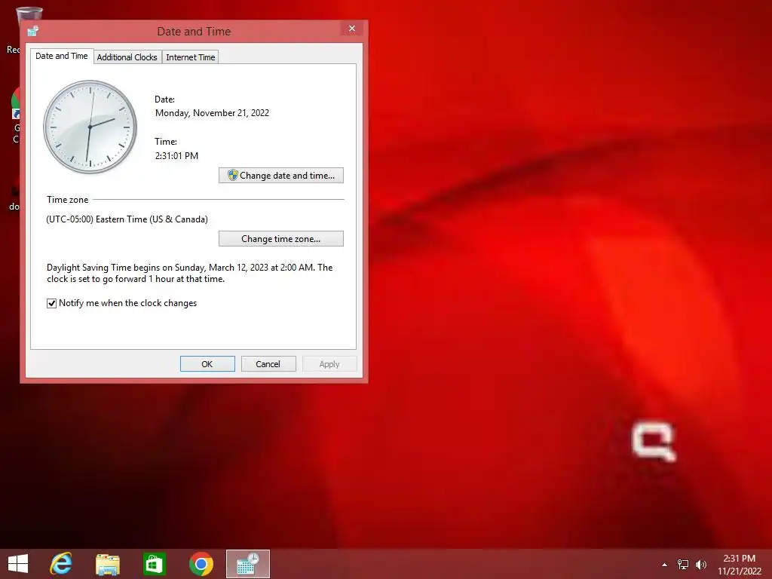Screen dimensions: 772x579
Task: Click the Cancel button
Action: tap(268, 364)
